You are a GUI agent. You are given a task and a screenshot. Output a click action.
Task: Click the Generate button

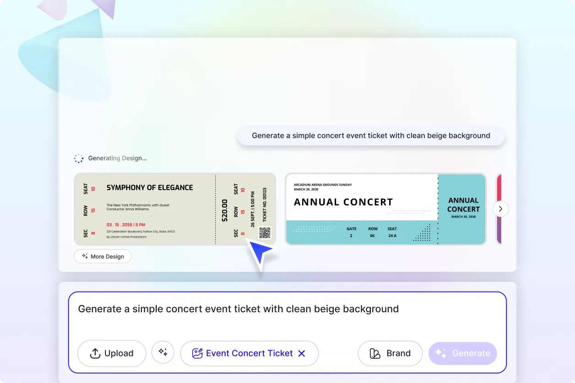(462, 353)
